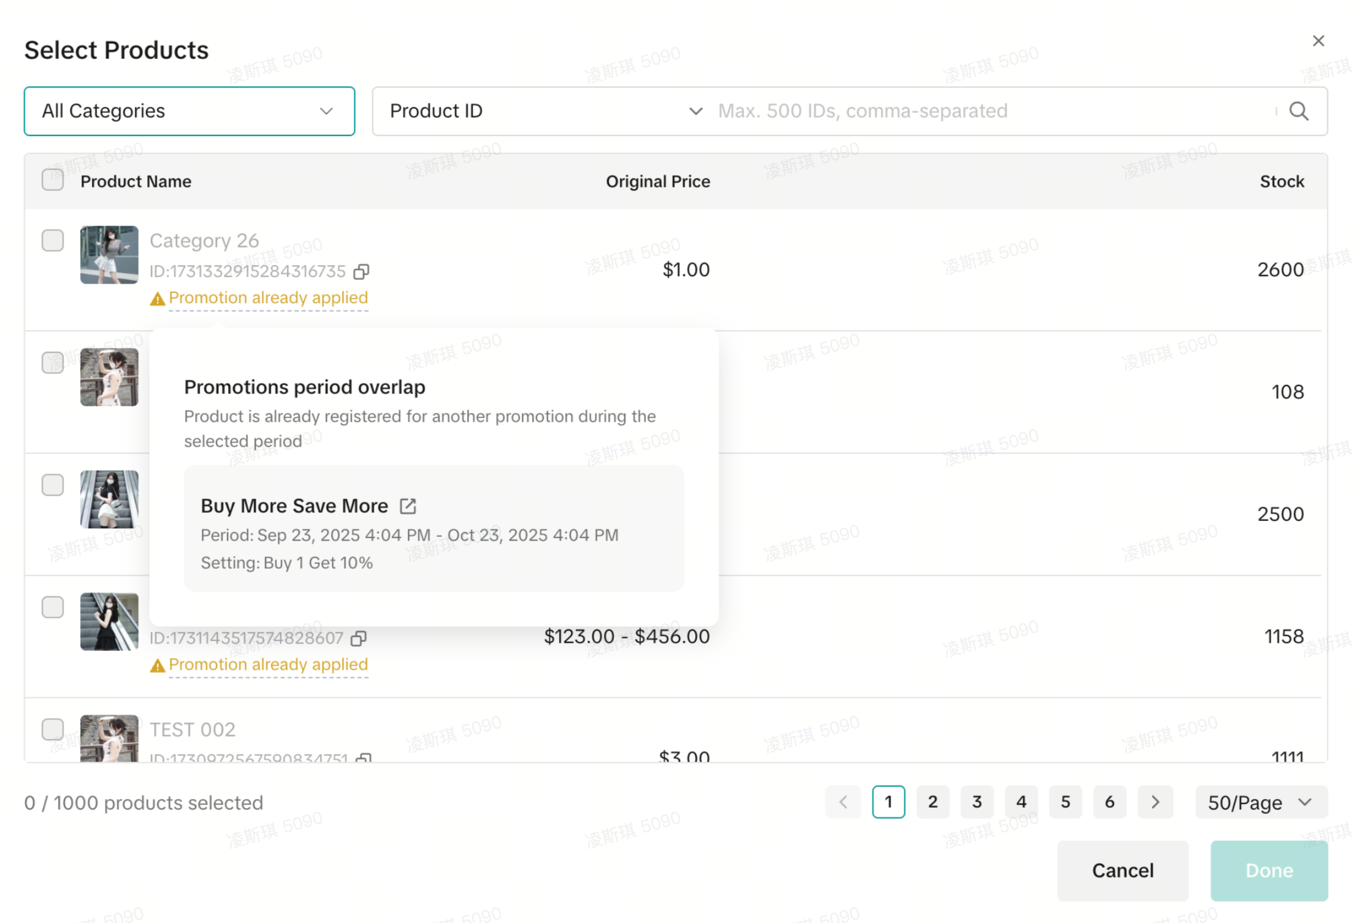
Task: Open the All Categories dropdown
Action: tap(189, 111)
